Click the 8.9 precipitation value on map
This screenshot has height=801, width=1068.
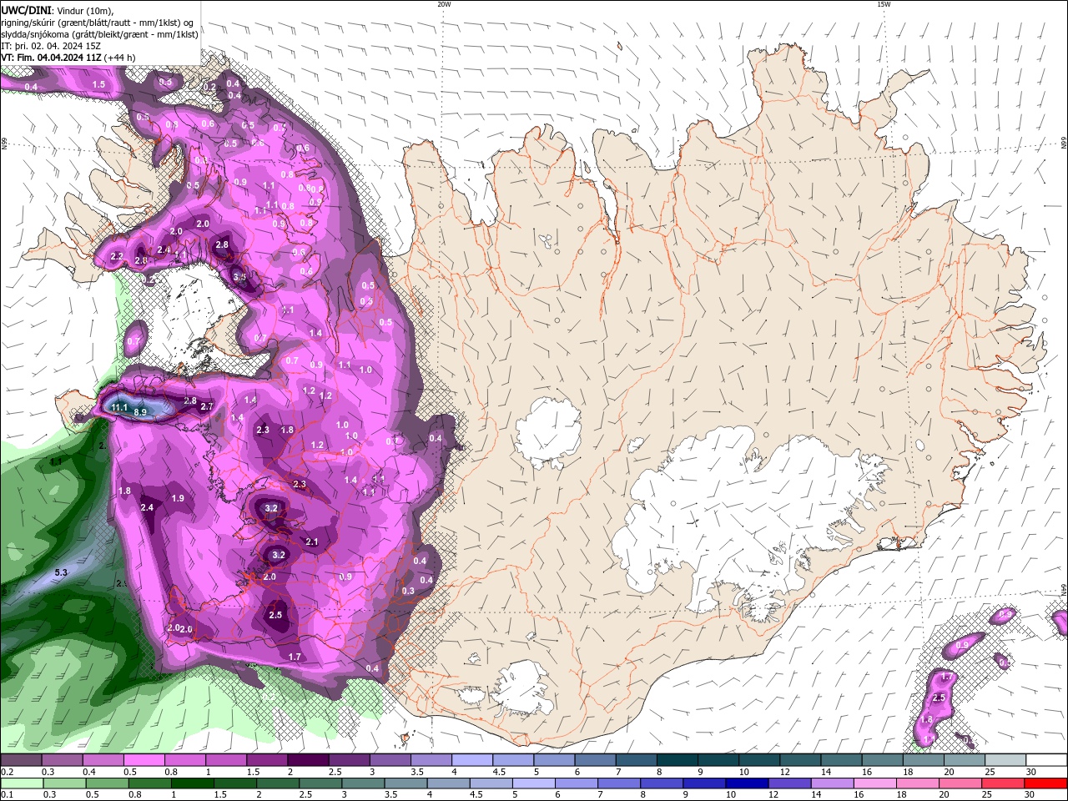[x=140, y=412]
